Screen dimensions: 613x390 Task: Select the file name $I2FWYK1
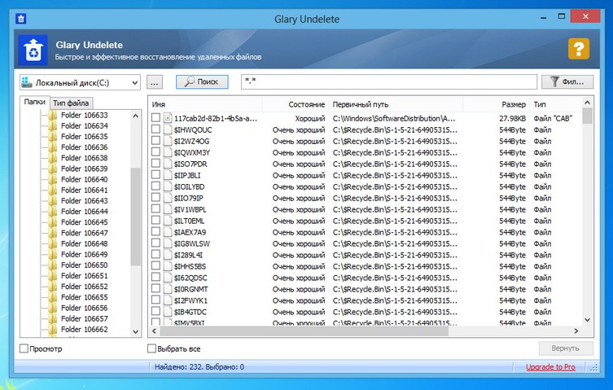(190, 300)
